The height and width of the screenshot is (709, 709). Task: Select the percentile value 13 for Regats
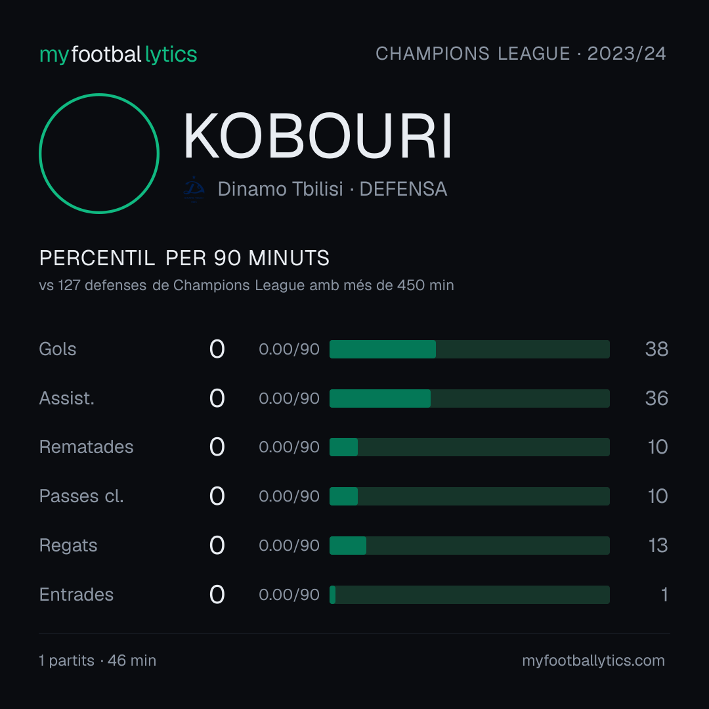click(658, 546)
